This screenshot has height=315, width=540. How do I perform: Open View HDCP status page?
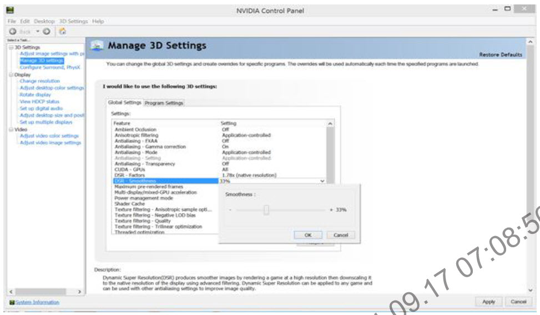tap(39, 102)
